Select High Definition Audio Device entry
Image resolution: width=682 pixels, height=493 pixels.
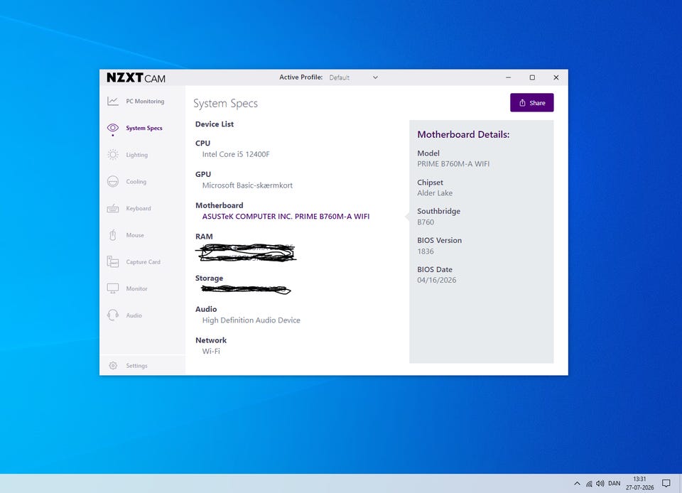(x=251, y=320)
